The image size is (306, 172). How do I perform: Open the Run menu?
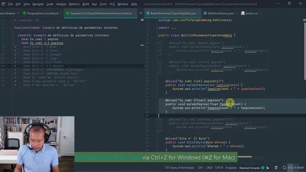(95, 4)
